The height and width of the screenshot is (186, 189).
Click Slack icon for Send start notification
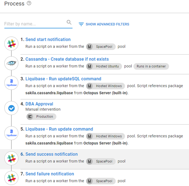point(11,44)
